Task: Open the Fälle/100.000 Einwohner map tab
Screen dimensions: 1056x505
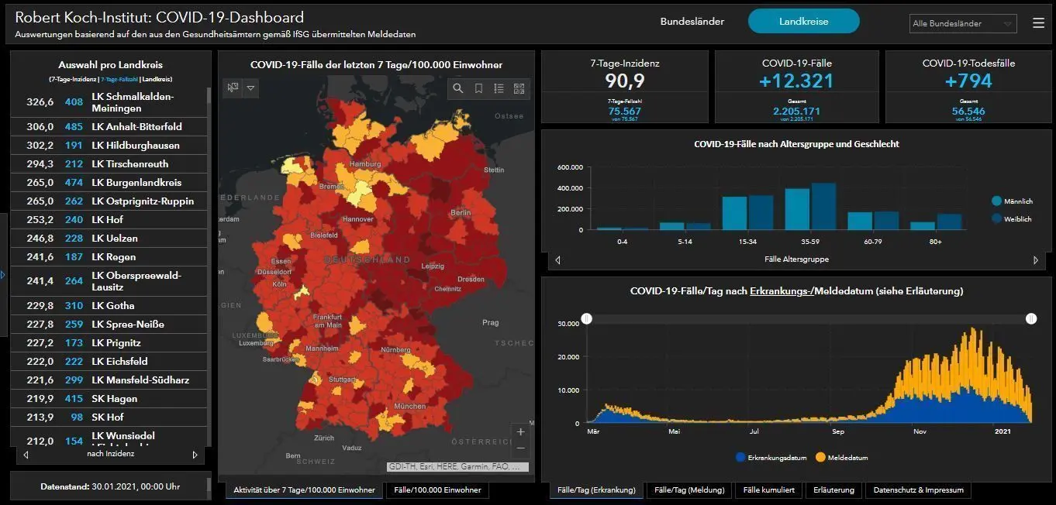Action: click(437, 490)
